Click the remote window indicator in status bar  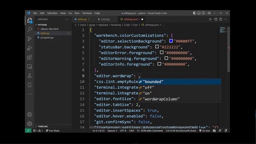tap(28, 131)
